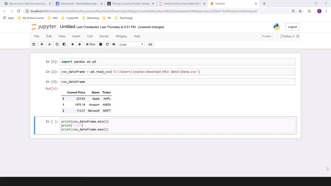The image size is (331, 186).
Task: Open Chrome three-dot menu
Action: click(x=326, y=11)
